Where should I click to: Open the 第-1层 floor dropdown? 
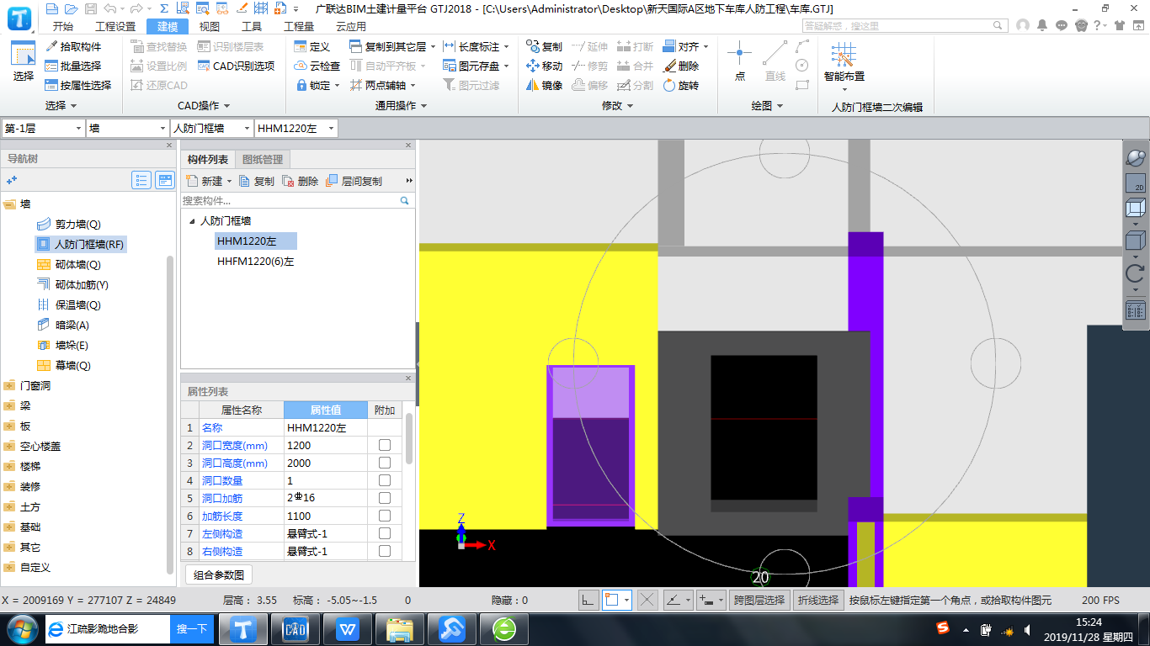(43, 128)
